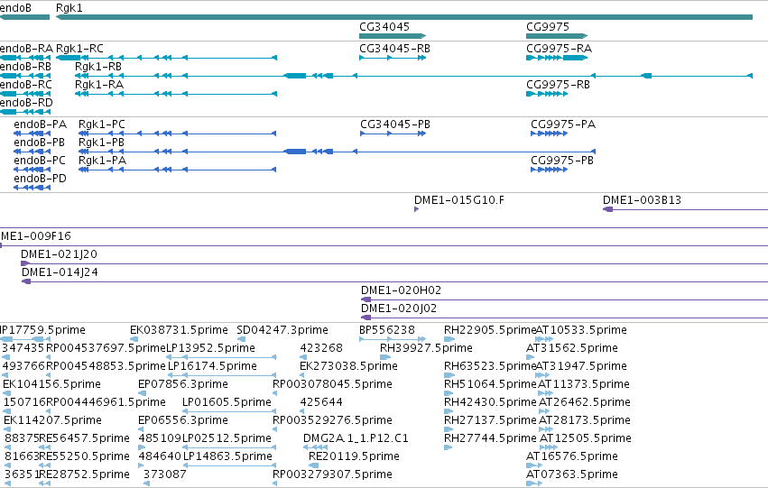Select protein Rgk1-PB
The image size is (768, 488).
pyautogui.click(x=101, y=143)
